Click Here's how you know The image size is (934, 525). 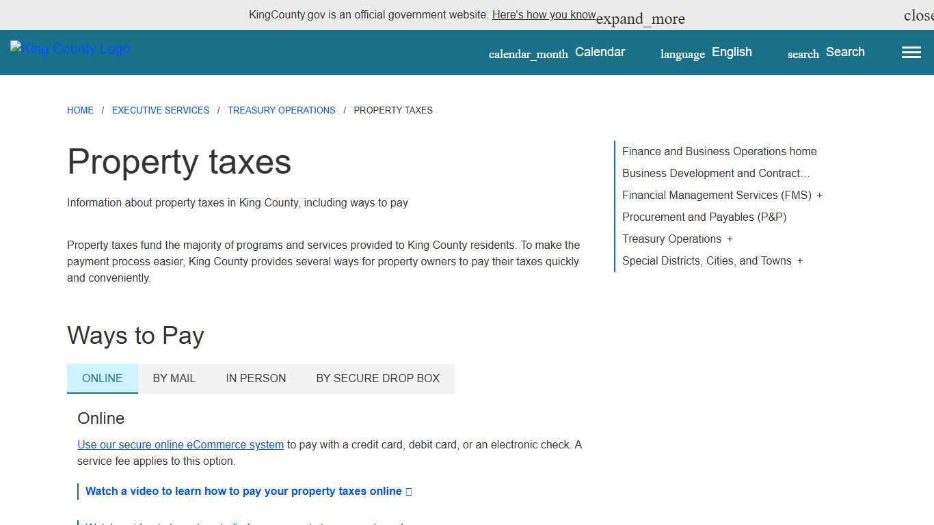coord(544,14)
